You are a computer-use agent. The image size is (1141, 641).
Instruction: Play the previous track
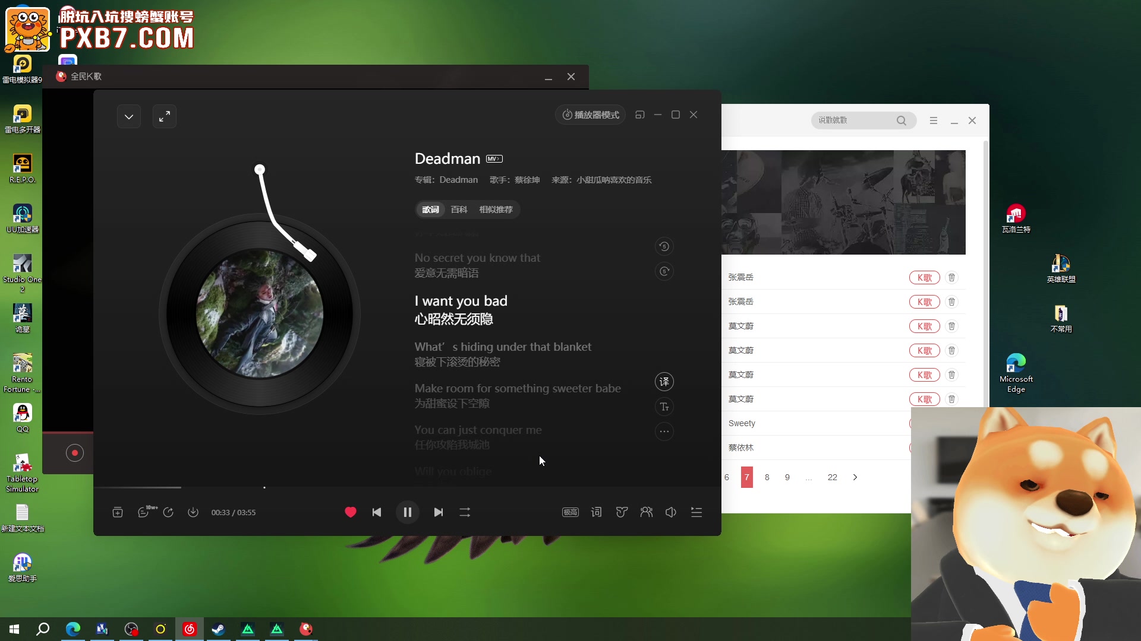click(377, 512)
